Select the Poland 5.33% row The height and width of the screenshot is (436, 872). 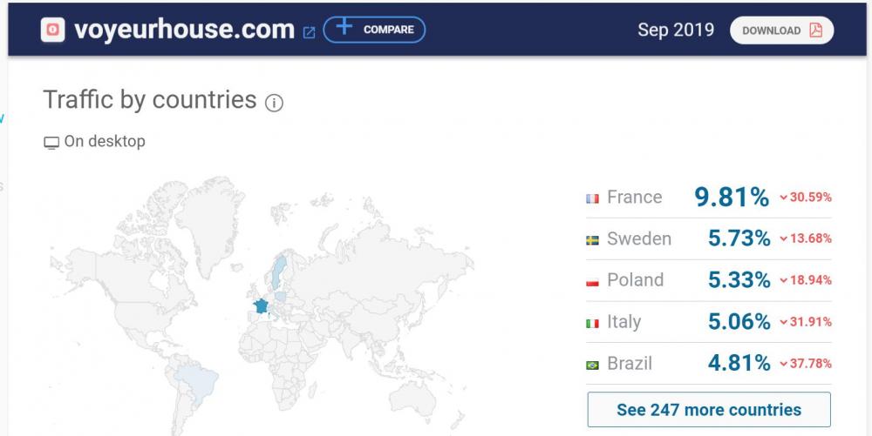709,280
